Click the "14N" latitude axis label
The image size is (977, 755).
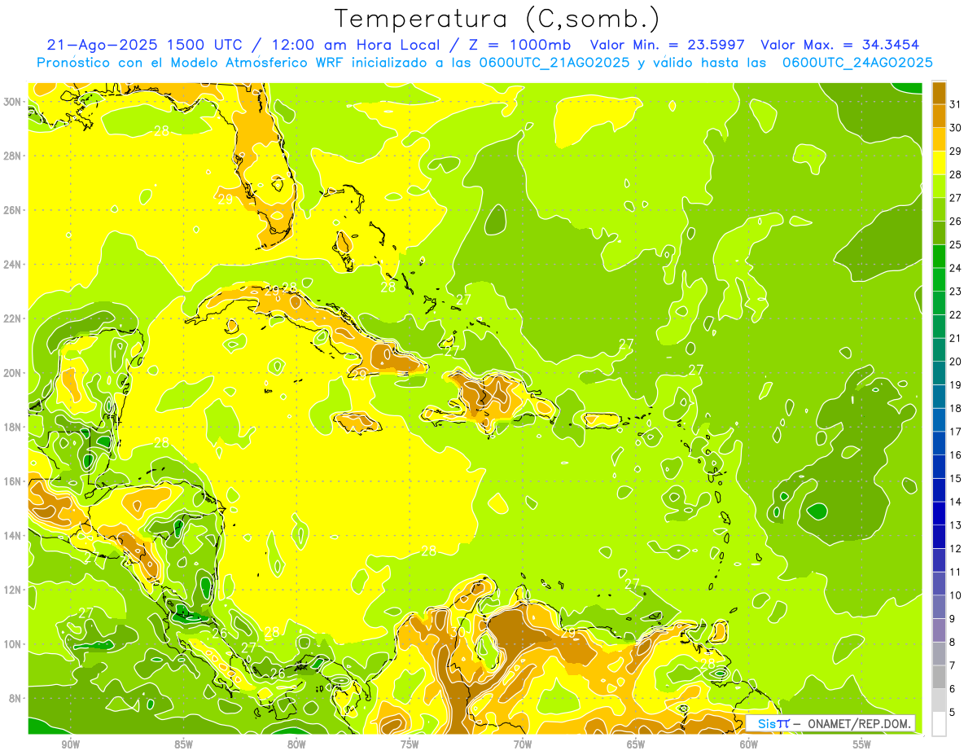[x=13, y=536]
